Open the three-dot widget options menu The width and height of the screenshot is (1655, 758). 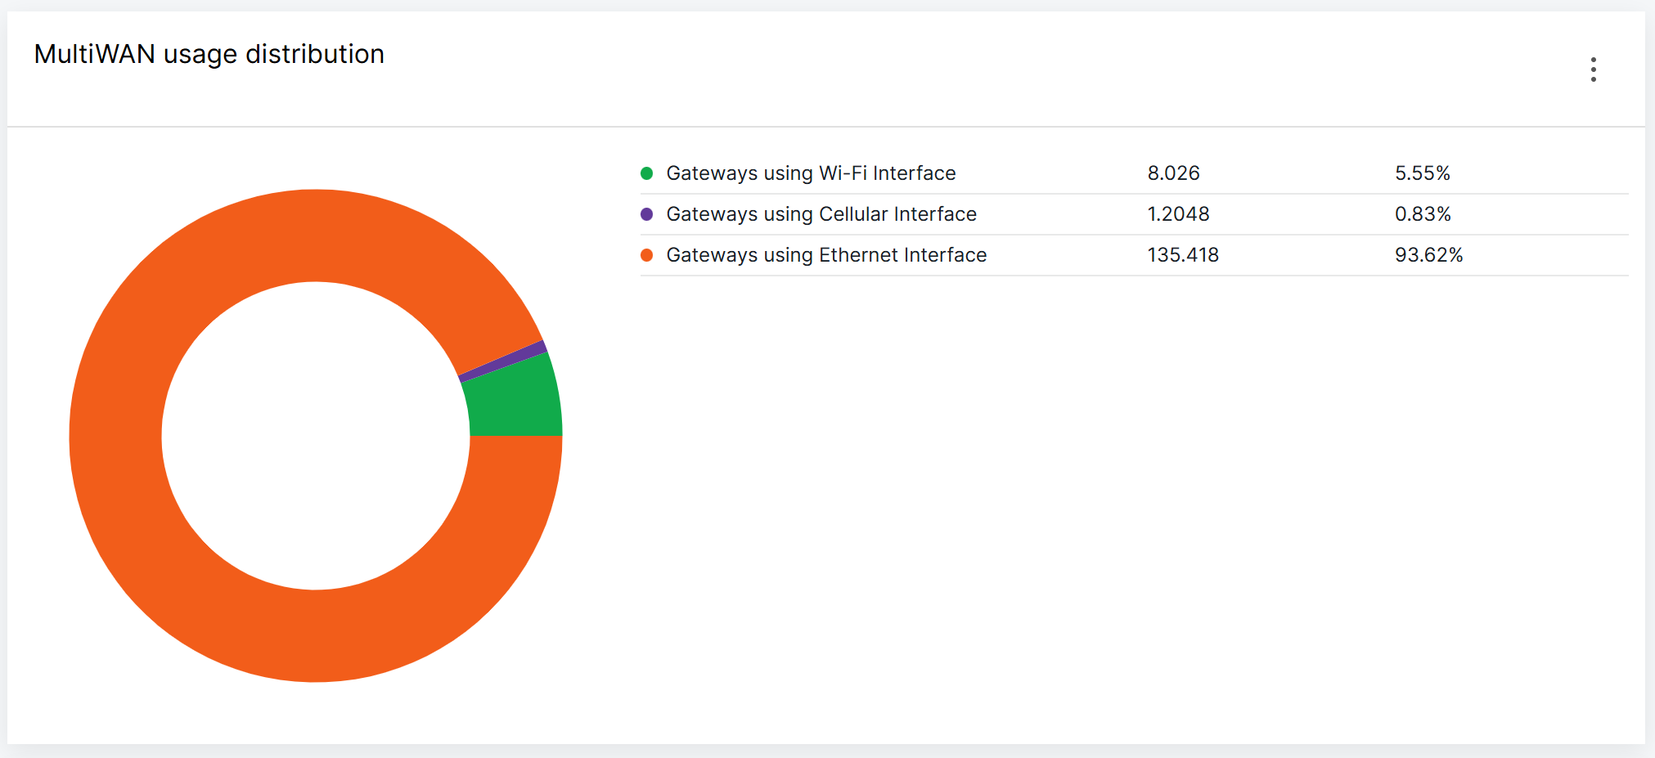tap(1593, 70)
